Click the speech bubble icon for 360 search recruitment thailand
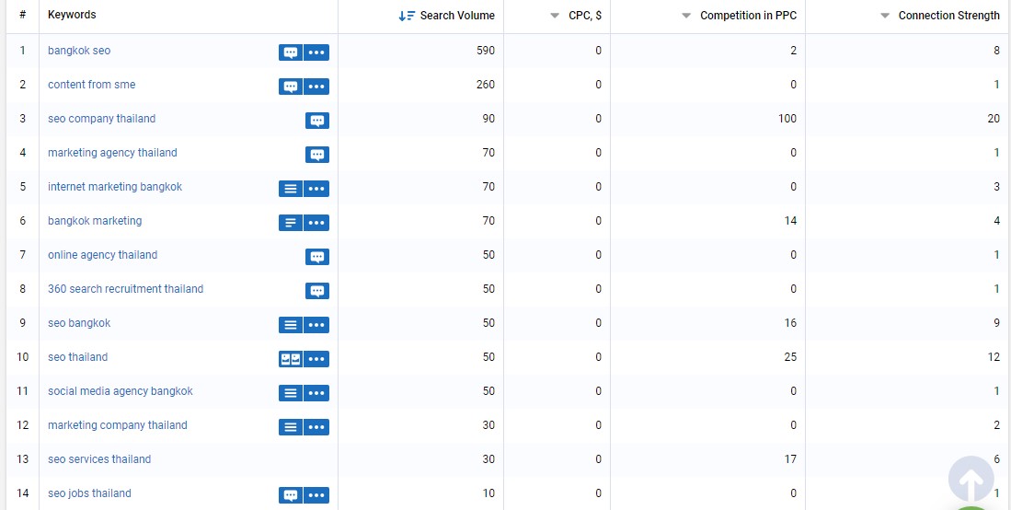Viewport: 1011px width, 510px height. [317, 291]
